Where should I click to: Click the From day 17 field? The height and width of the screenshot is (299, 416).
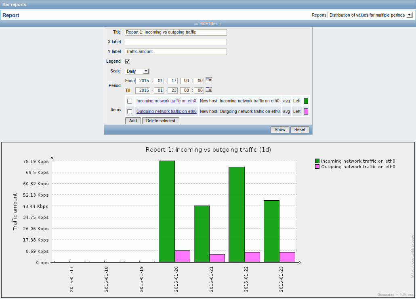[x=172, y=81]
